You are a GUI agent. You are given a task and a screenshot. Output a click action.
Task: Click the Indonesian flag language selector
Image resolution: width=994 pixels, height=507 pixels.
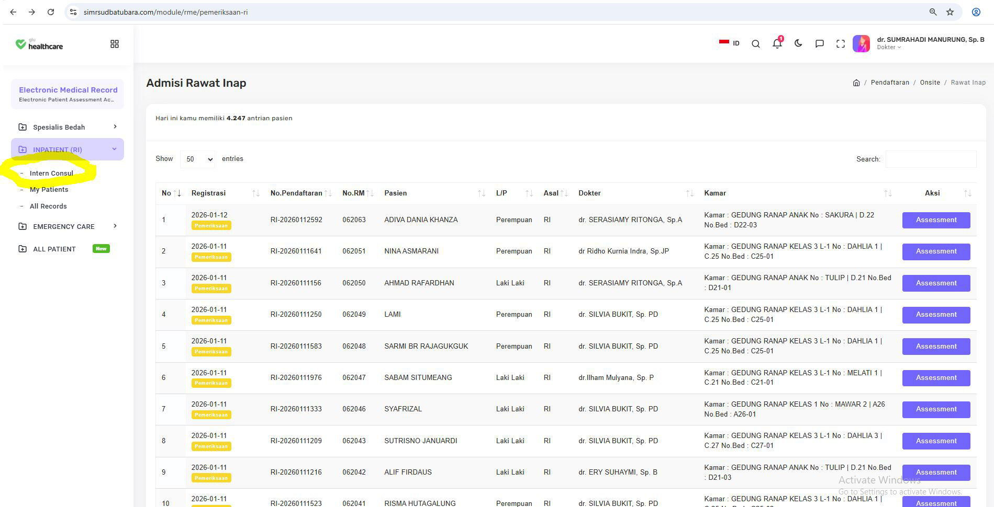point(729,43)
